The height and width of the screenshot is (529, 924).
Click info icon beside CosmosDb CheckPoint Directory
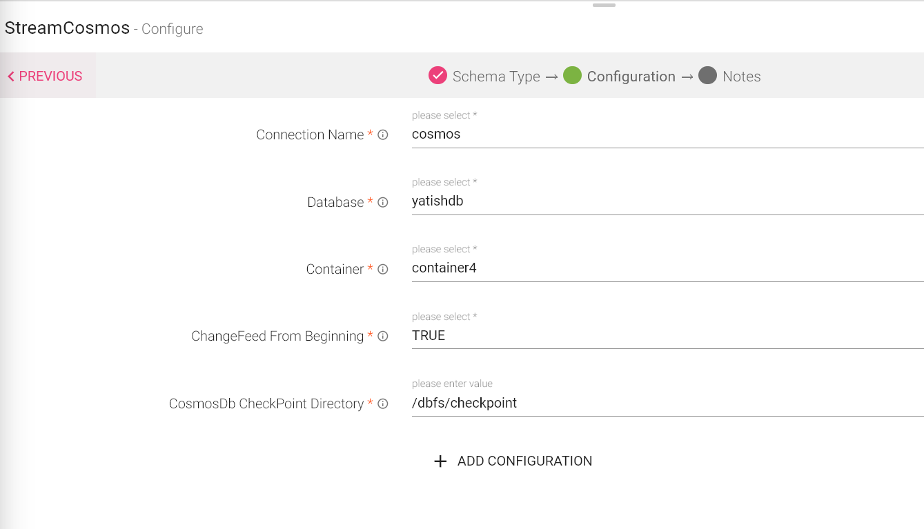click(x=383, y=404)
